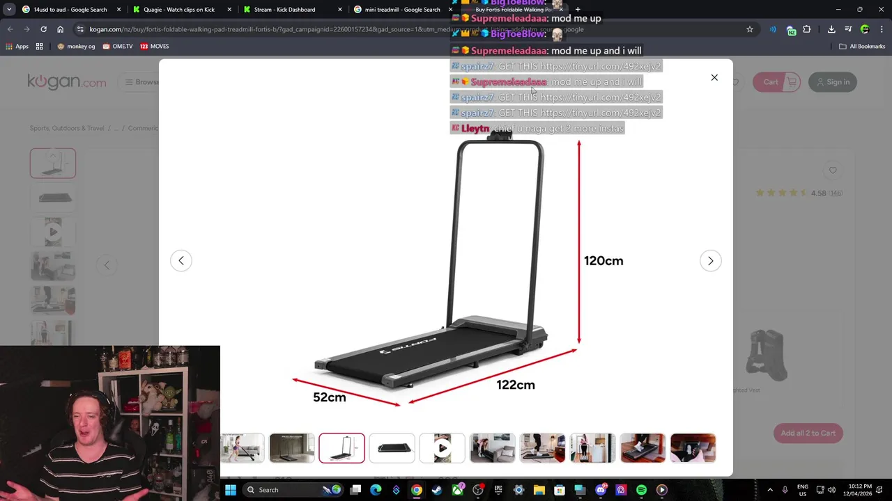
Task: Open the Chrome extensions puzzle menu
Action: coord(807,29)
